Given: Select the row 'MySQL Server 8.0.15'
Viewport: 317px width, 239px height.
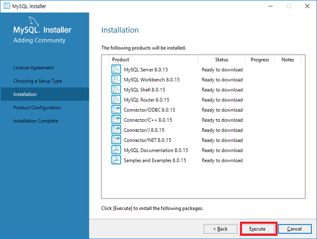Looking at the screenshot, I should 203,70.
